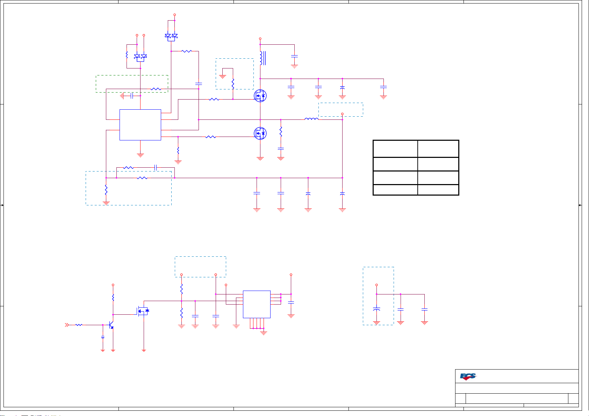Select the gate resistor feeding the low-side MOSFET
Image resolution: width=589 pixels, height=416 pixels.
coord(211,137)
